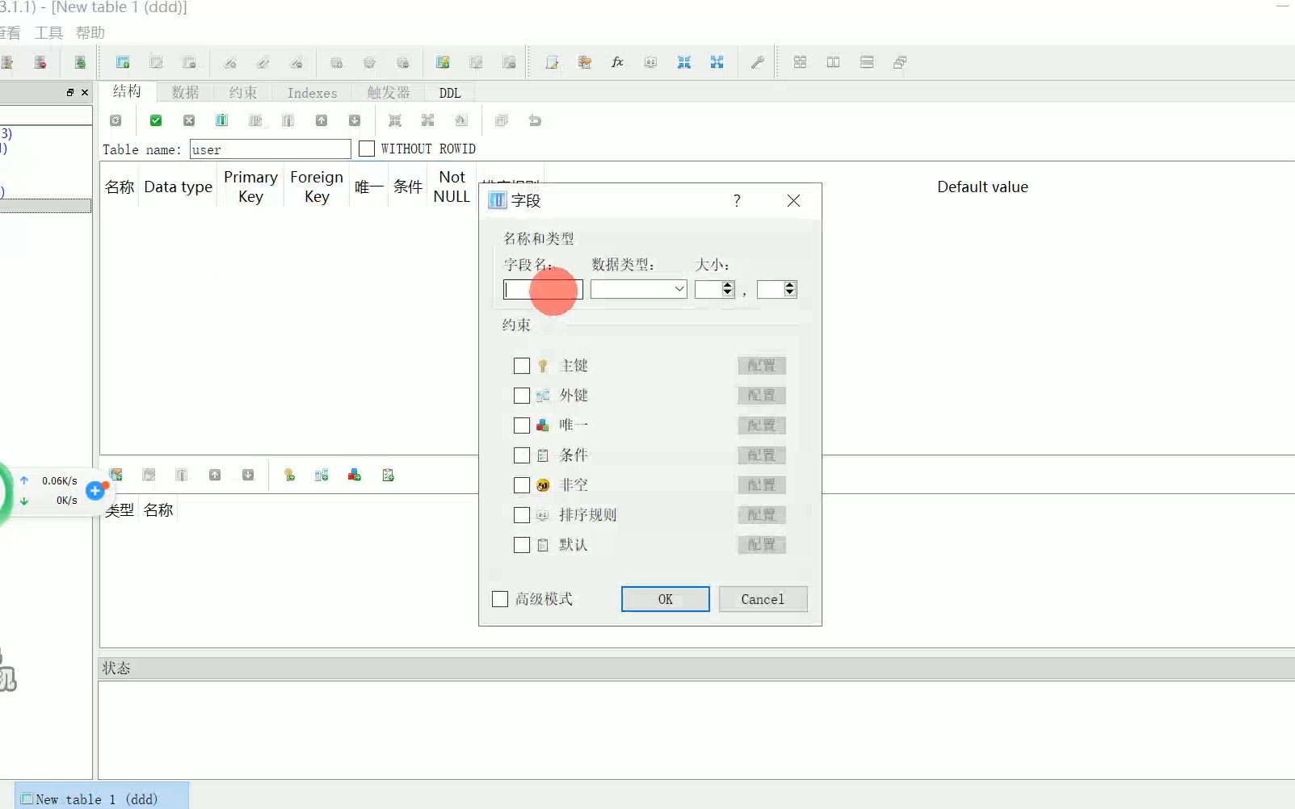The image size is (1295, 809).
Task: Check the 非空 not-null checkbox
Action: coord(522,485)
